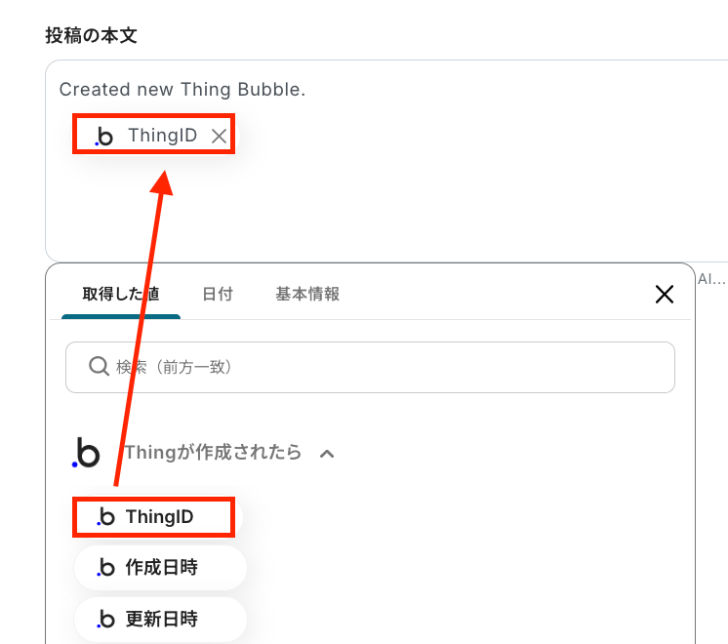Viewport: 728px width, 644px height.
Task: Click into the 投稿の本文 text area
Action: pos(386,160)
